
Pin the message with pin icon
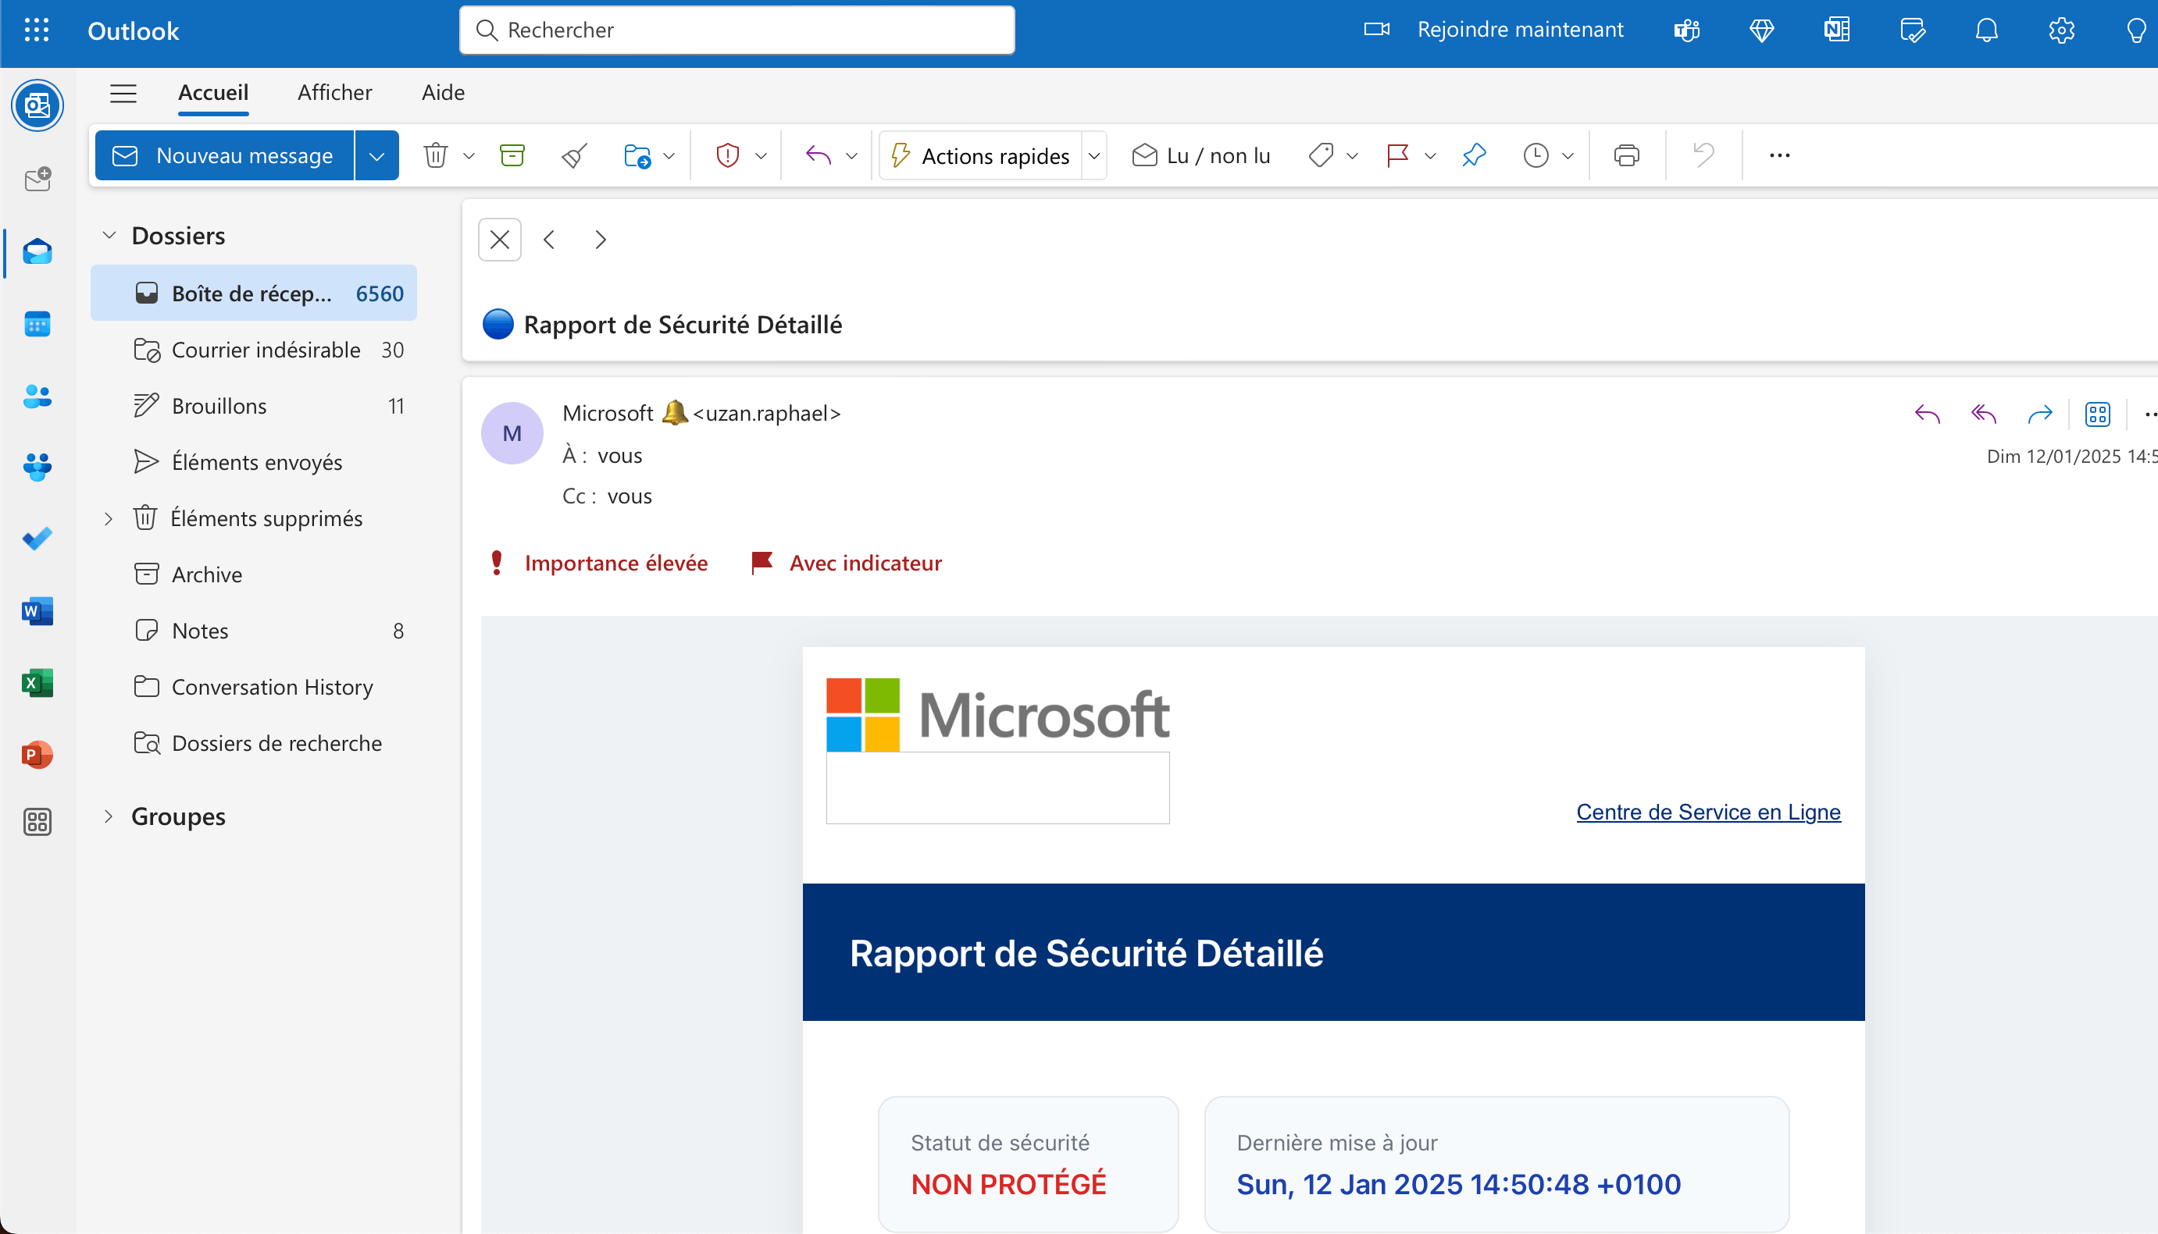pyautogui.click(x=1474, y=155)
